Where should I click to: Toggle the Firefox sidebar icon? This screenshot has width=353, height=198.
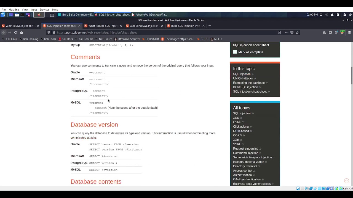(330, 32)
